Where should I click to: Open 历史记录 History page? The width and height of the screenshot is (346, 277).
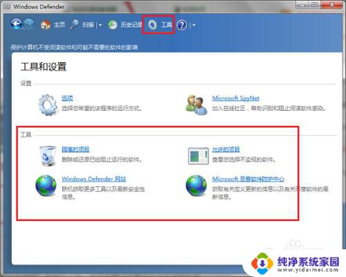[x=131, y=25]
